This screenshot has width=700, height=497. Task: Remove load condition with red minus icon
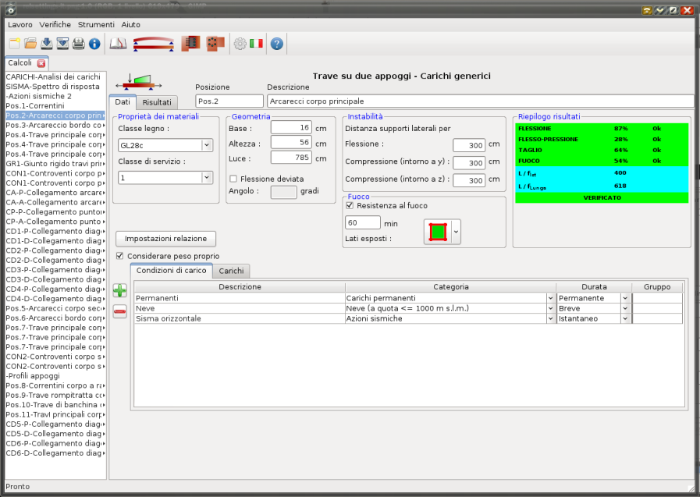pos(120,311)
